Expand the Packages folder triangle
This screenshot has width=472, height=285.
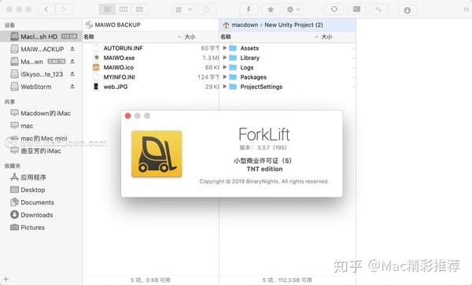pos(224,77)
